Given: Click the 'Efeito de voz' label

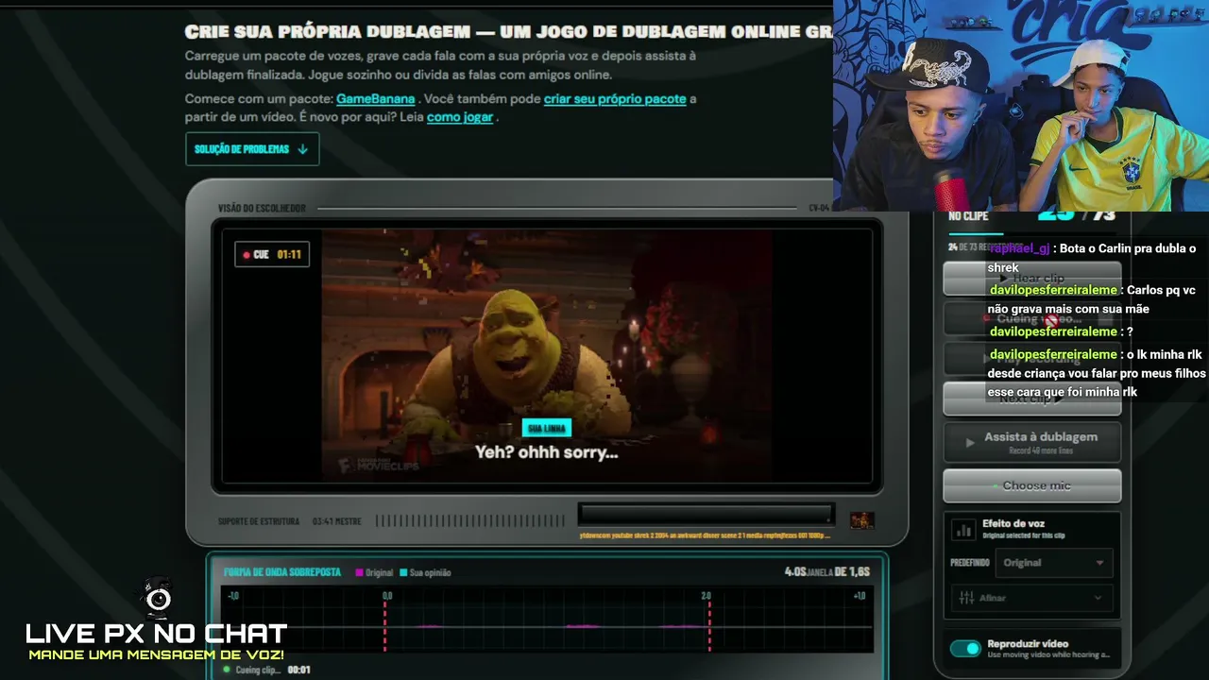Looking at the screenshot, I should coord(1013,523).
